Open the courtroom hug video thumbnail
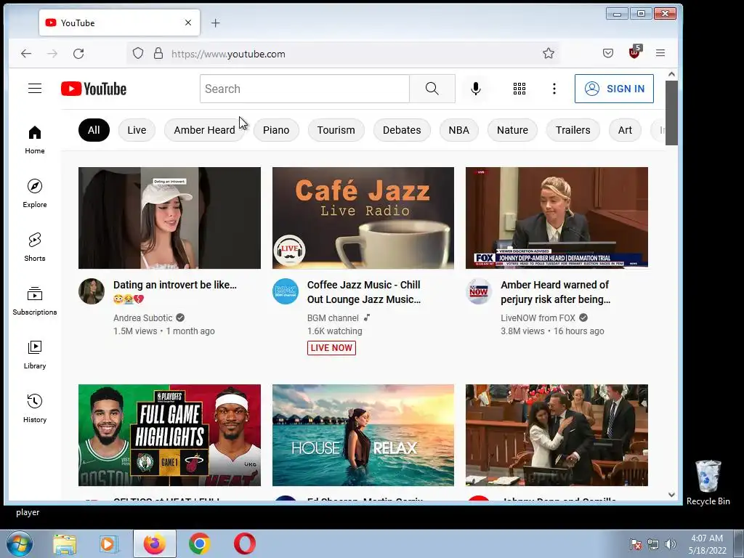Viewport: 744px width, 558px height. (557, 435)
